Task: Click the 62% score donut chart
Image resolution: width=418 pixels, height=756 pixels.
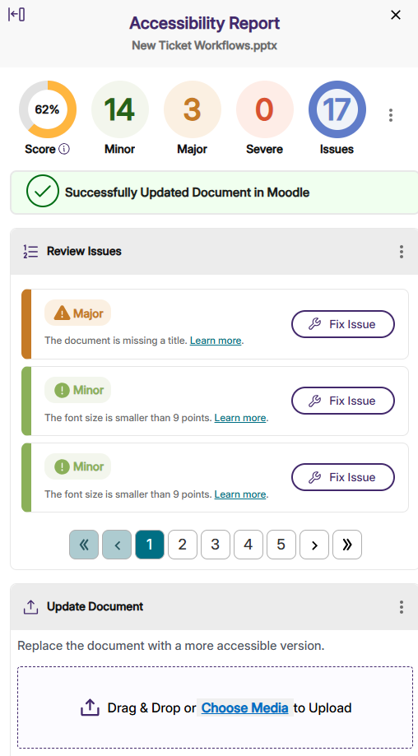Action: [48, 109]
